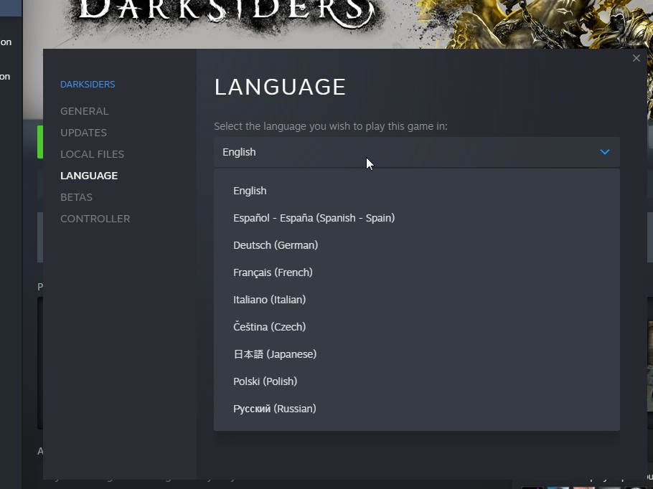Choose Русский (Russian) language option
This screenshot has height=489, width=653.
[x=416, y=409]
